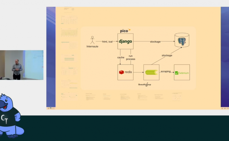229x141 pixels.
Task: Click the CT letters on the mascot shirt
Action: 4,119
